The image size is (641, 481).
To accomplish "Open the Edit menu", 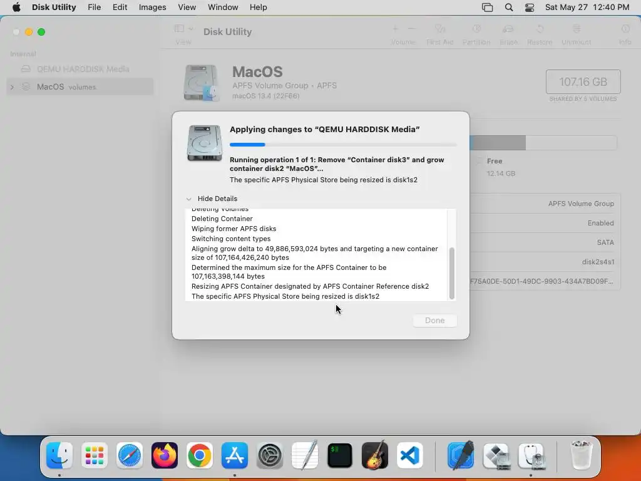I will click(120, 8).
